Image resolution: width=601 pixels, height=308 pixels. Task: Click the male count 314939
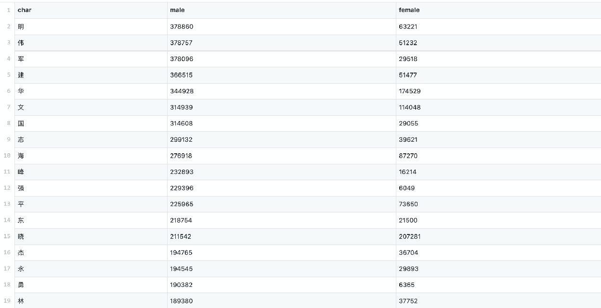pyautogui.click(x=182, y=107)
